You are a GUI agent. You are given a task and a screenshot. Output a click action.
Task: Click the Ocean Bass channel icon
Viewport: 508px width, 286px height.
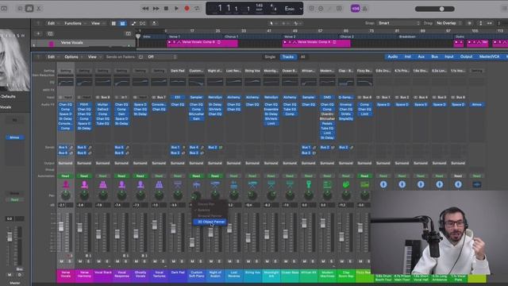(x=290, y=184)
